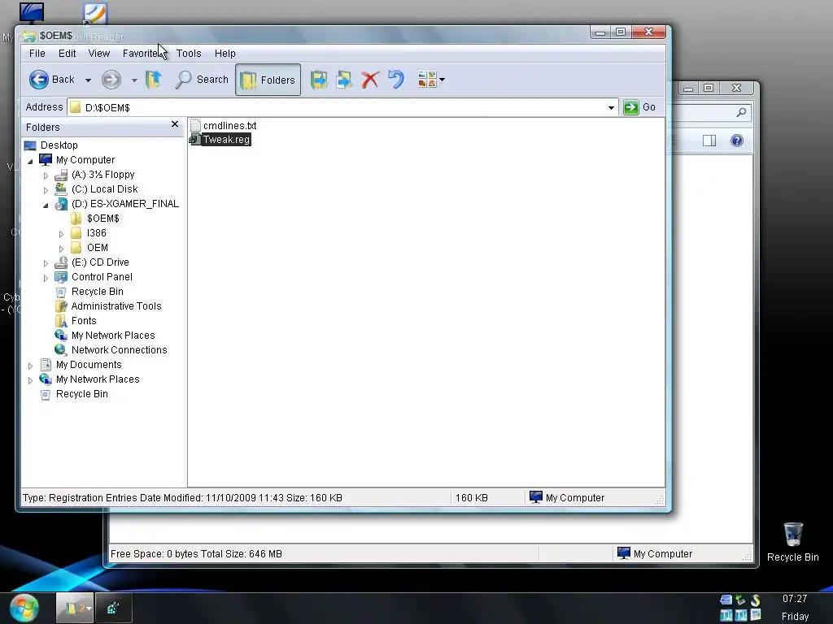Open the Recycle Bin desktop icon
This screenshot has width=833, height=624.
pyautogui.click(x=792, y=541)
